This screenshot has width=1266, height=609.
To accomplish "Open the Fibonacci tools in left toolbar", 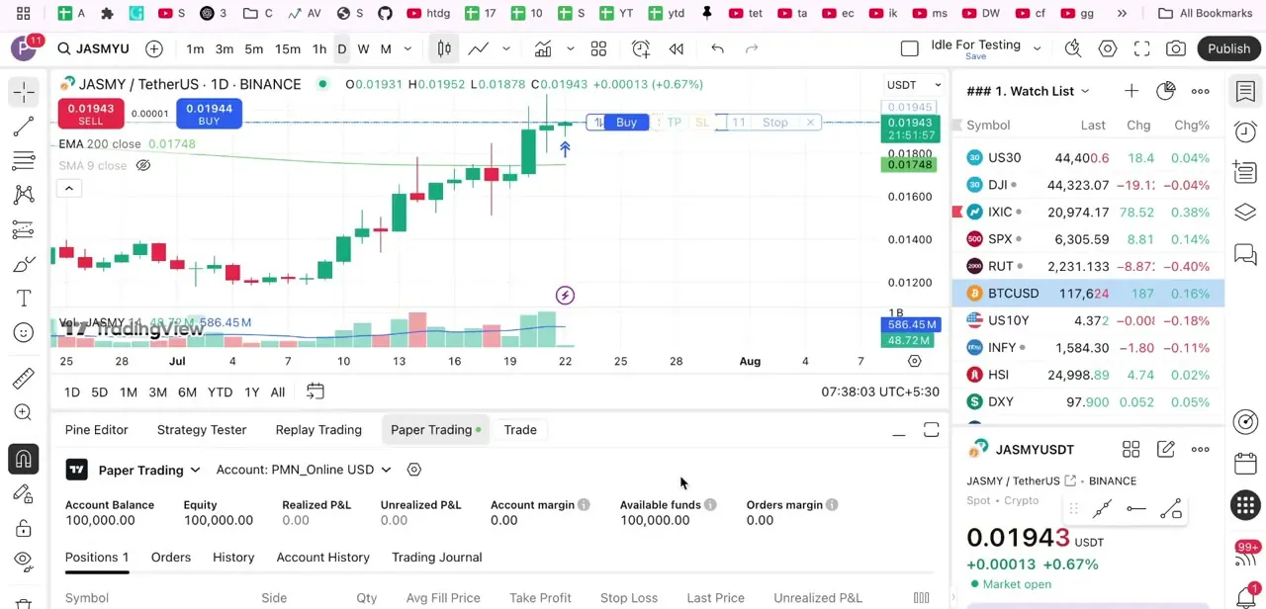I will (24, 161).
